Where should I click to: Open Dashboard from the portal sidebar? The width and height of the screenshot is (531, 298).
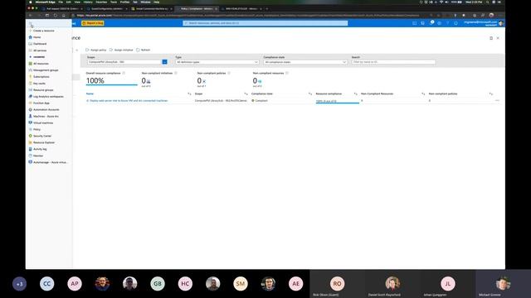[x=40, y=44]
